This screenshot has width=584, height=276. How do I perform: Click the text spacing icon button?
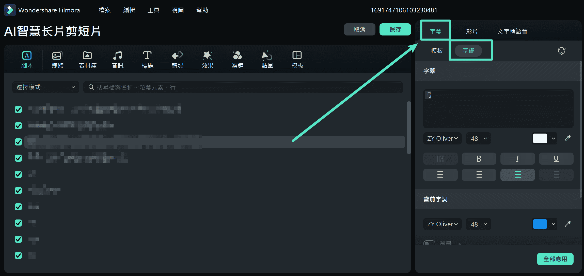[x=440, y=159]
